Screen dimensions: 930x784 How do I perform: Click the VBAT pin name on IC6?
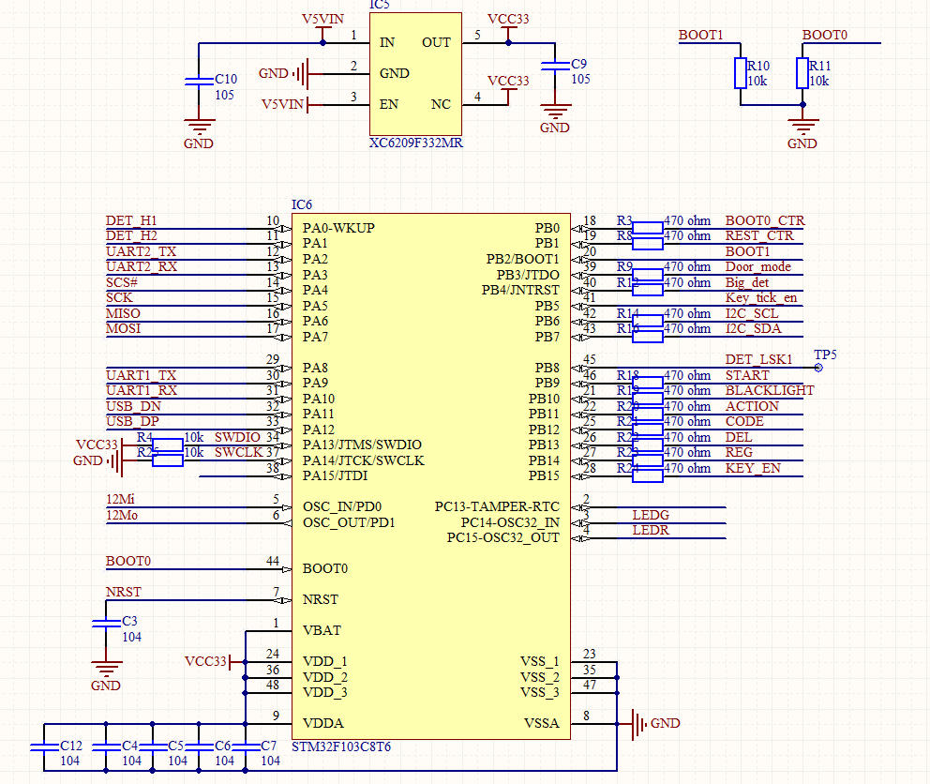point(322,630)
